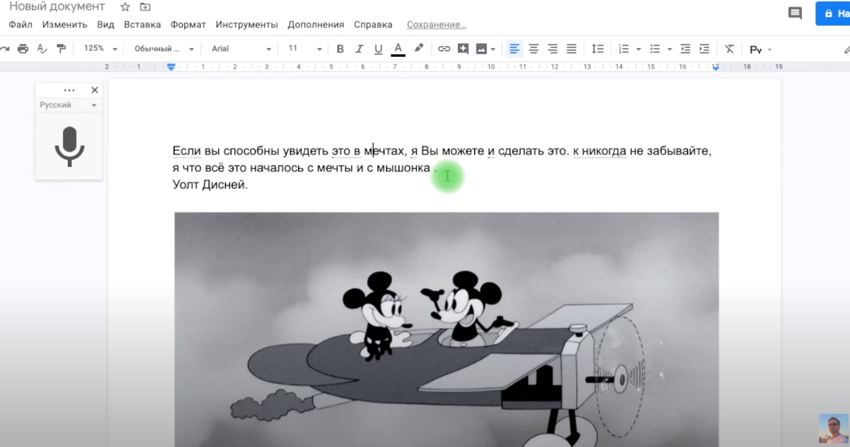Open the Изменить menu

64,25
